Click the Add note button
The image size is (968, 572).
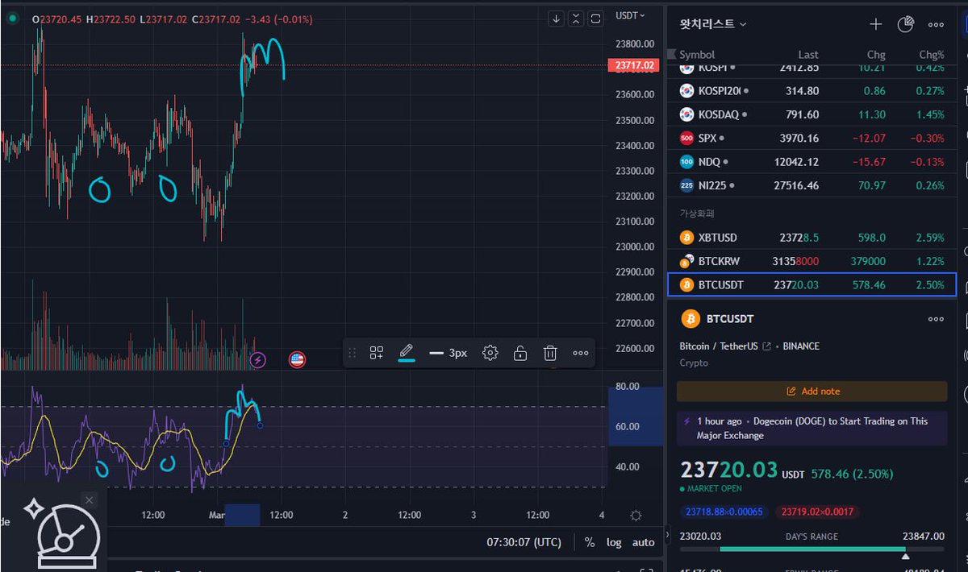(812, 391)
